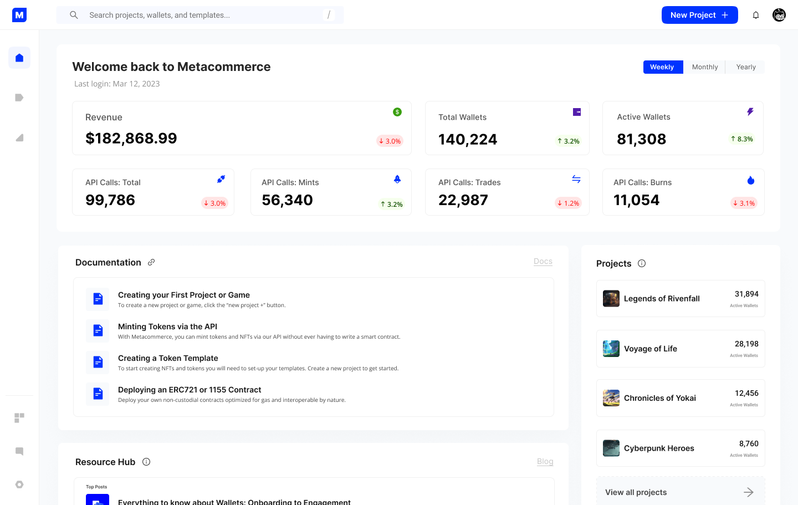The image size is (798, 505).
Task: Click the green dollar icon on Revenue card
Action: click(x=397, y=112)
